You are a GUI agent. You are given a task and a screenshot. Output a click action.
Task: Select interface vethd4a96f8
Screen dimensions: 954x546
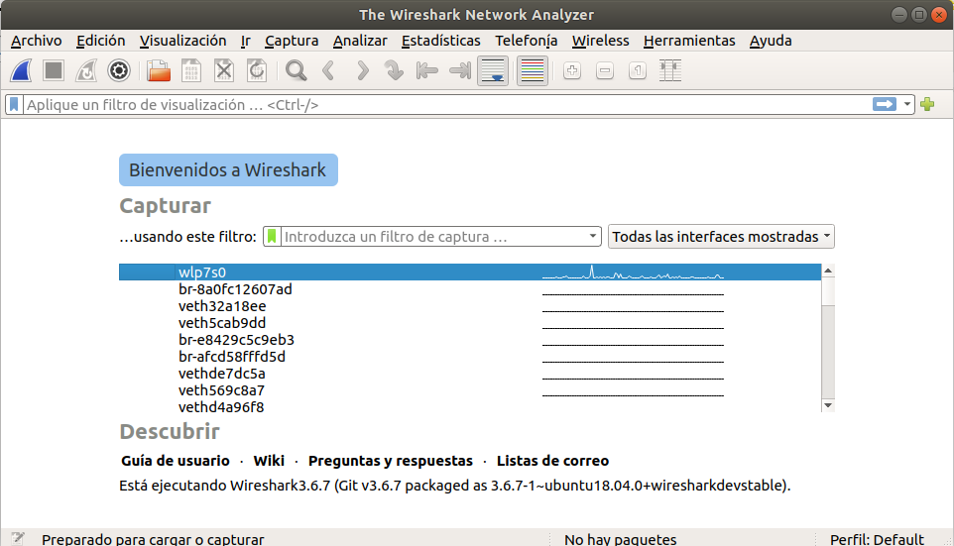pos(470,406)
